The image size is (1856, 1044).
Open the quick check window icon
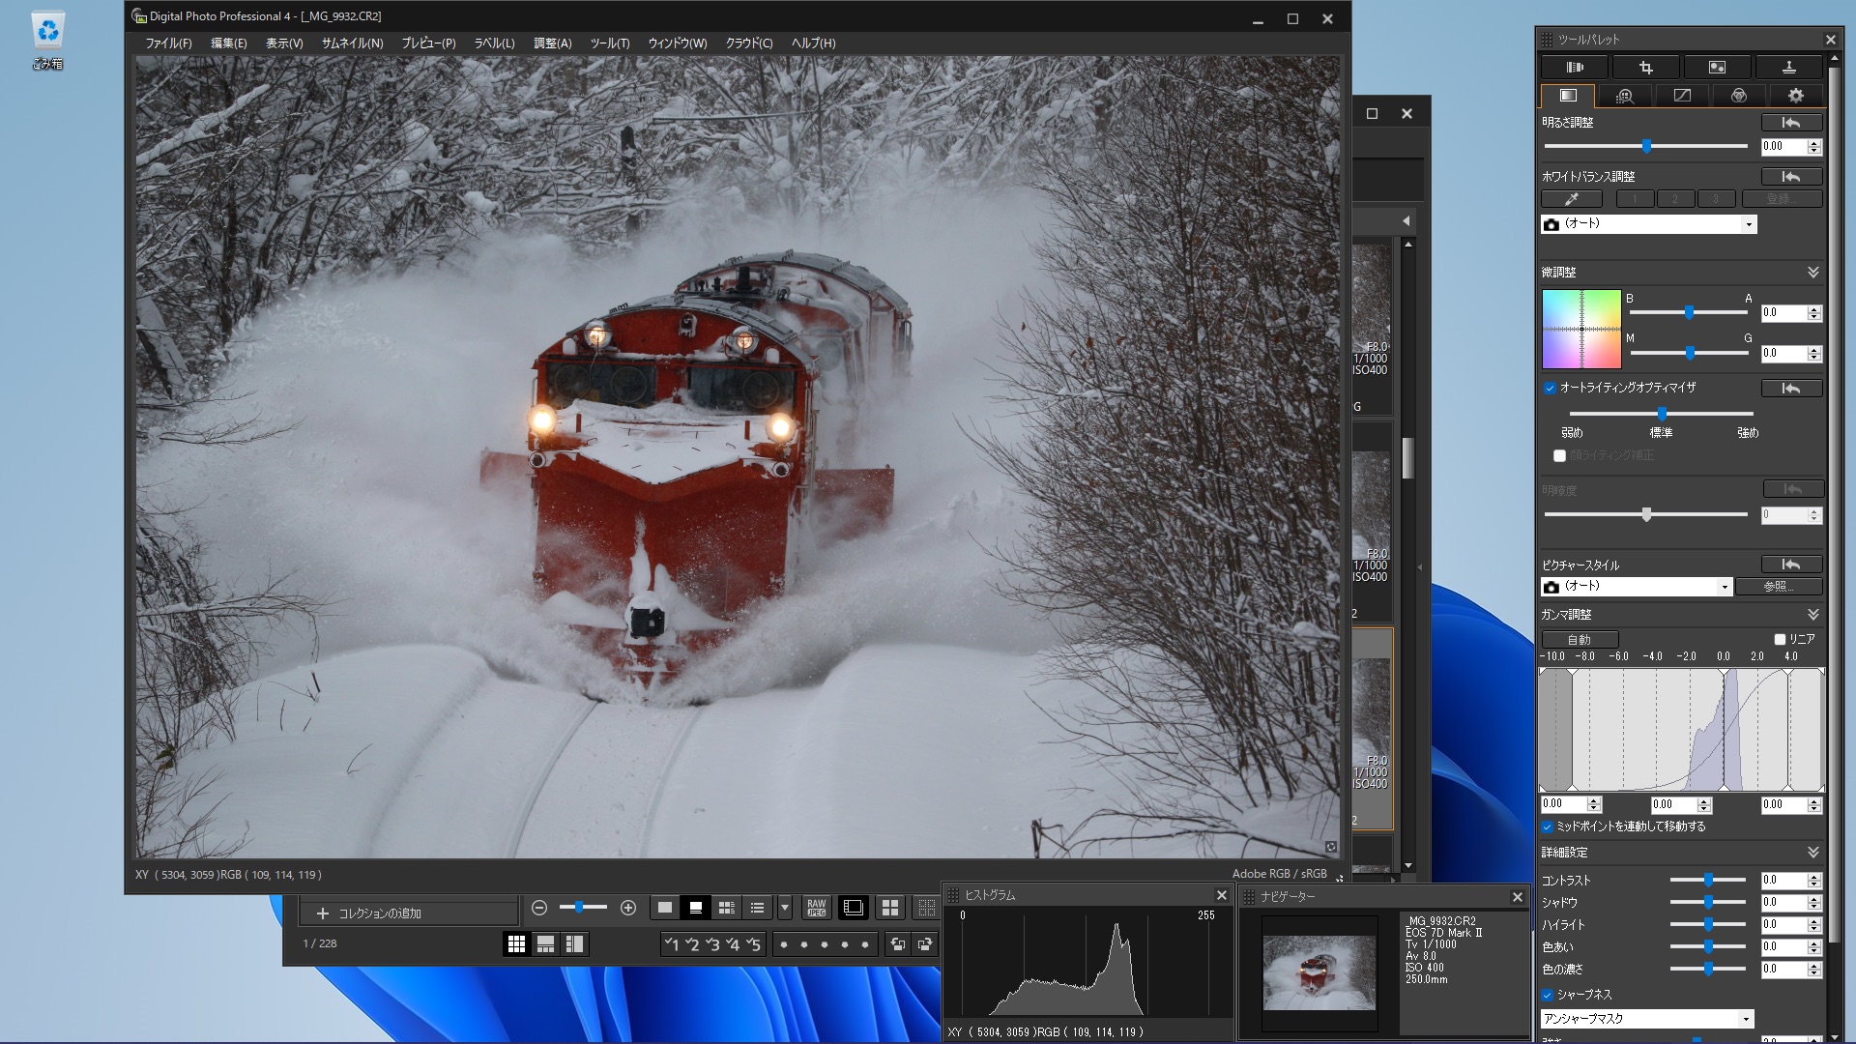[x=853, y=908]
